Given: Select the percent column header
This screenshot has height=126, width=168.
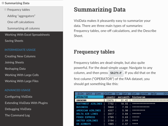Looking at the screenshot, I should click(123, 97).
